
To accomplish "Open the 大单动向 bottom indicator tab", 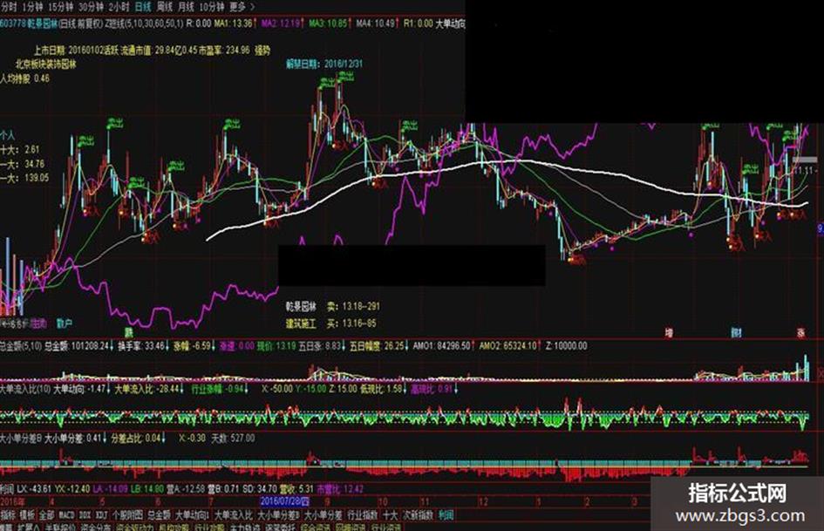I will (x=193, y=514).
